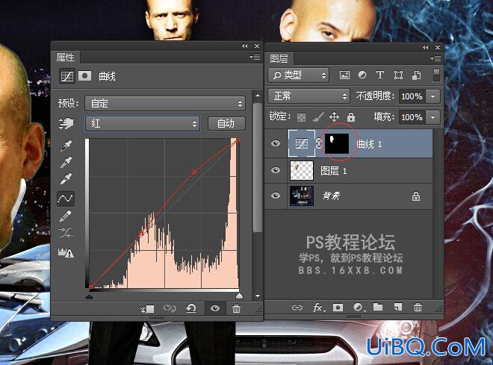This screenshot has height=365, width=493.
Task: Select the draw curve pencil tool
Action: [66, 216]
